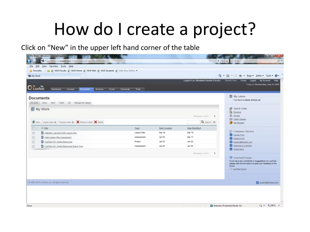Click the Bing search magnifier icon
The height and width of the screenshot is (232, 310).
278,61
